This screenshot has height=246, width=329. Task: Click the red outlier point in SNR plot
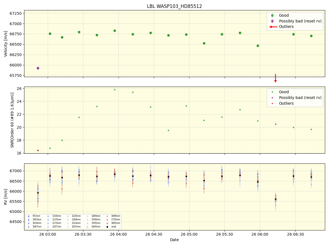[x=38, y=150]
